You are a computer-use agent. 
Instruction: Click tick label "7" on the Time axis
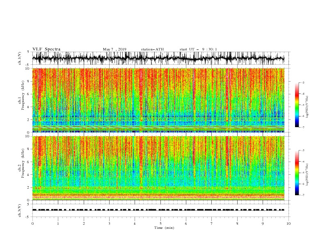tap(212, 224)
